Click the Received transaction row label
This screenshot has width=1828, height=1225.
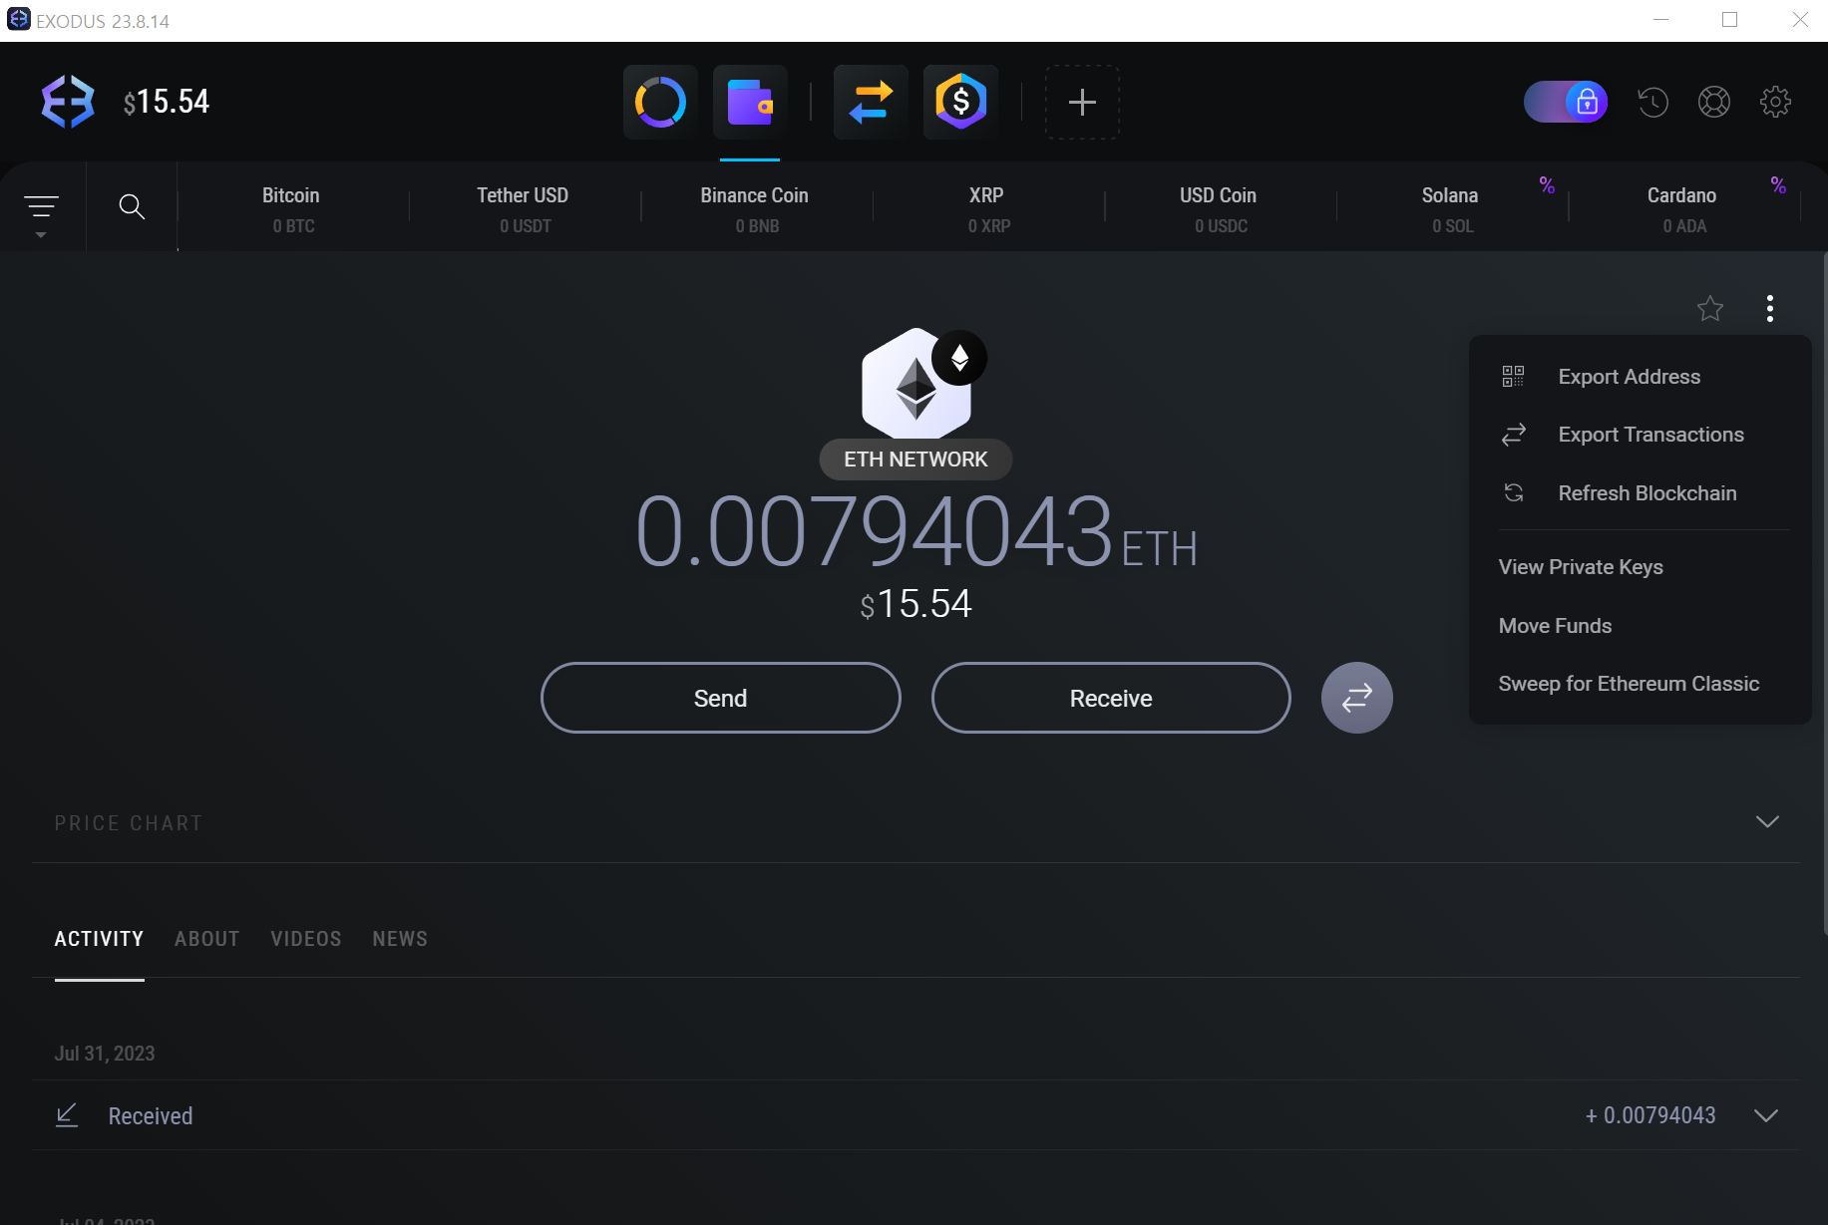point(151,1116)
